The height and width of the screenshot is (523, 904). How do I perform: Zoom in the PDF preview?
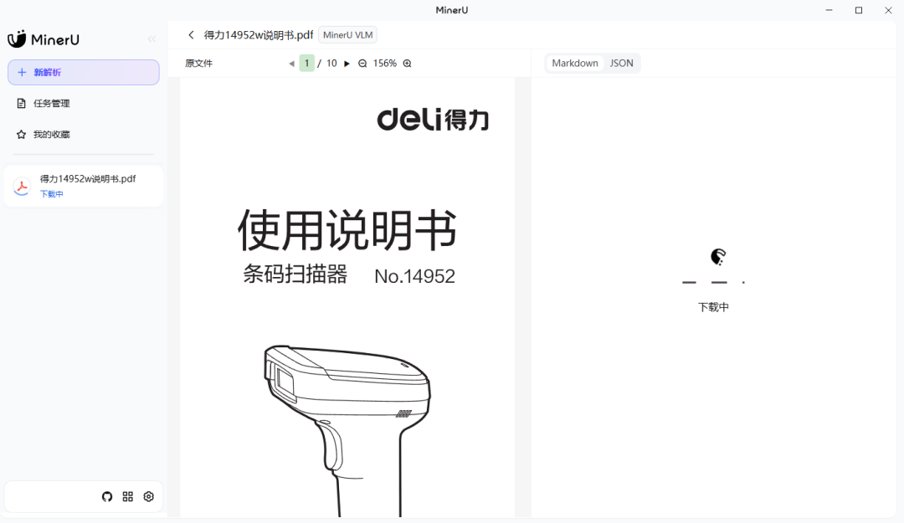[x=407, y=64]
